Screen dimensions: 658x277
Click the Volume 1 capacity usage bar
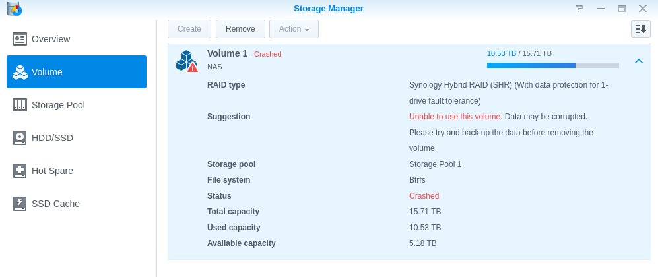click(x=552, y=65)
